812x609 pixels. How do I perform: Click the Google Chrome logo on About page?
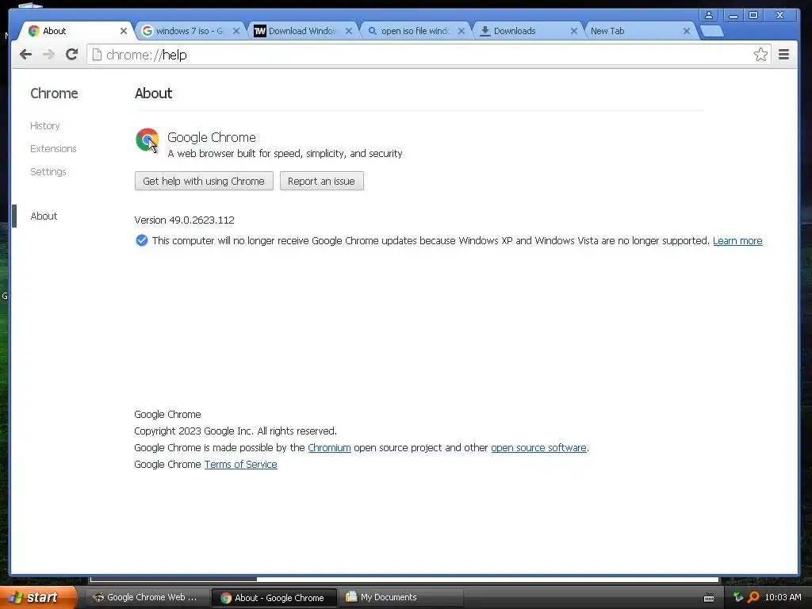coord(147,140)
